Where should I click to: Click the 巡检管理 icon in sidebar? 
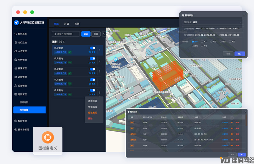click(x=16, y=77)
